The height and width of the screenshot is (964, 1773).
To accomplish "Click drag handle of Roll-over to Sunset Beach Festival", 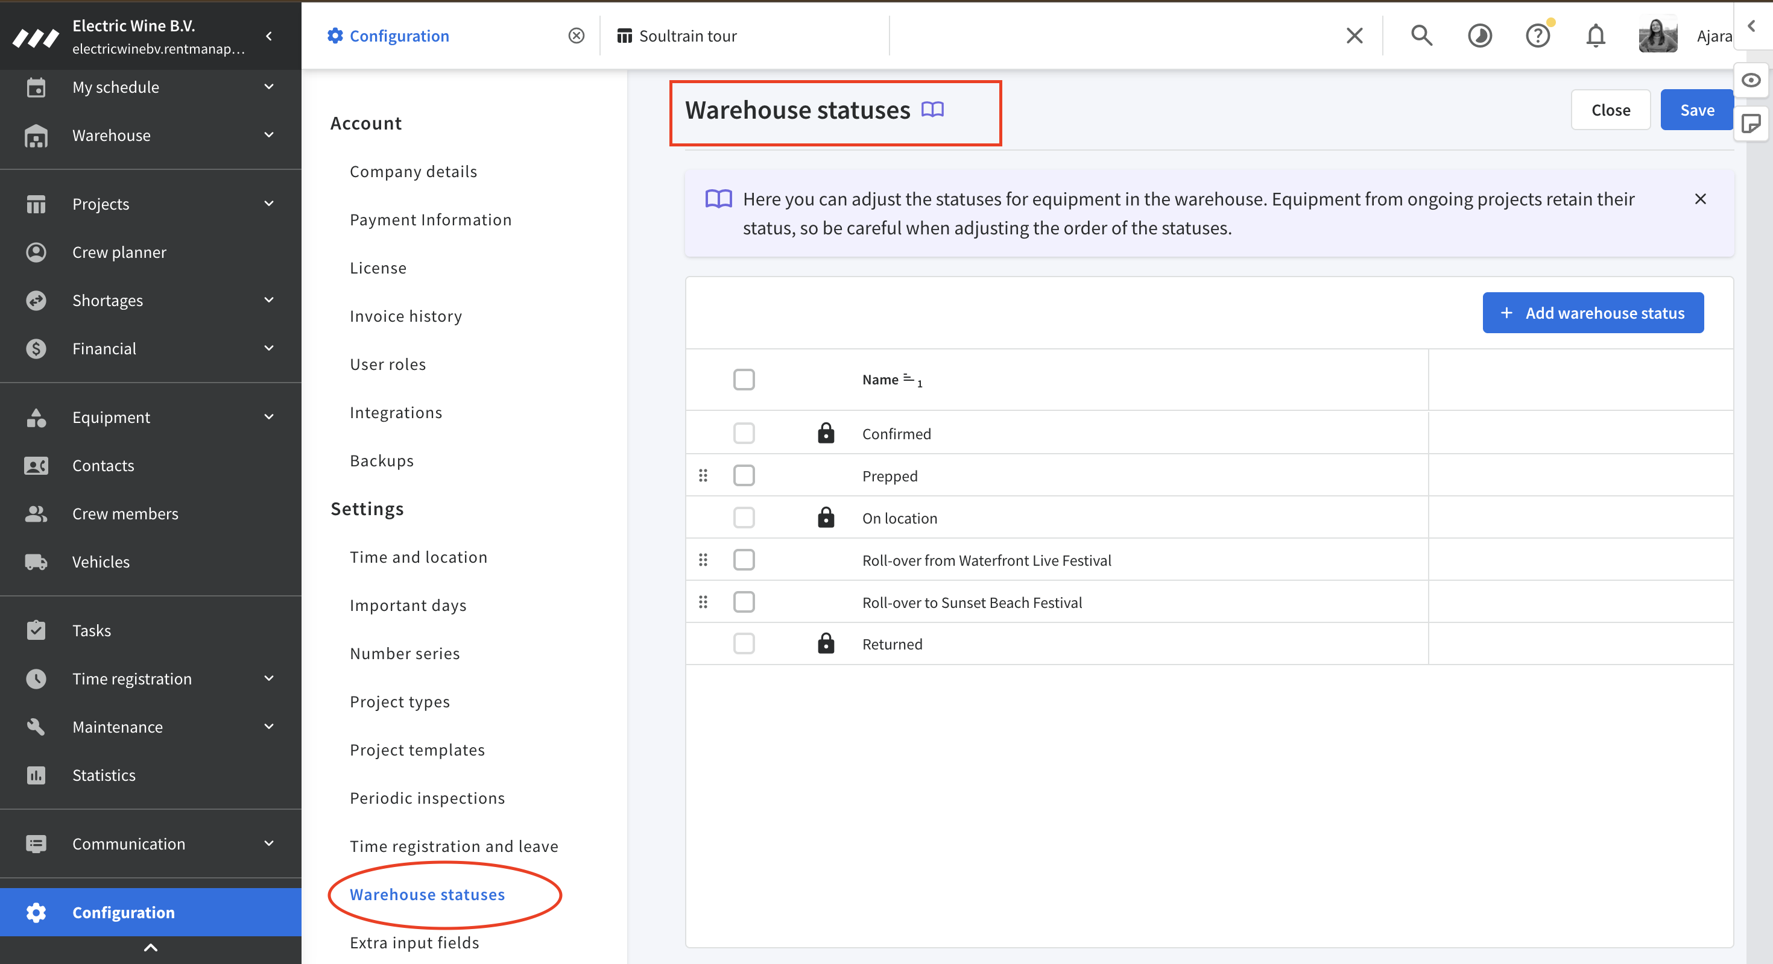I will (703, 602).
